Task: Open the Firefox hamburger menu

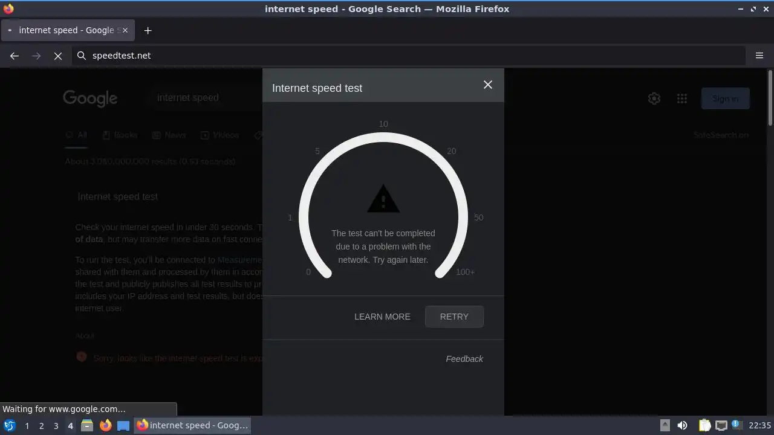Action: click(759, 56)
